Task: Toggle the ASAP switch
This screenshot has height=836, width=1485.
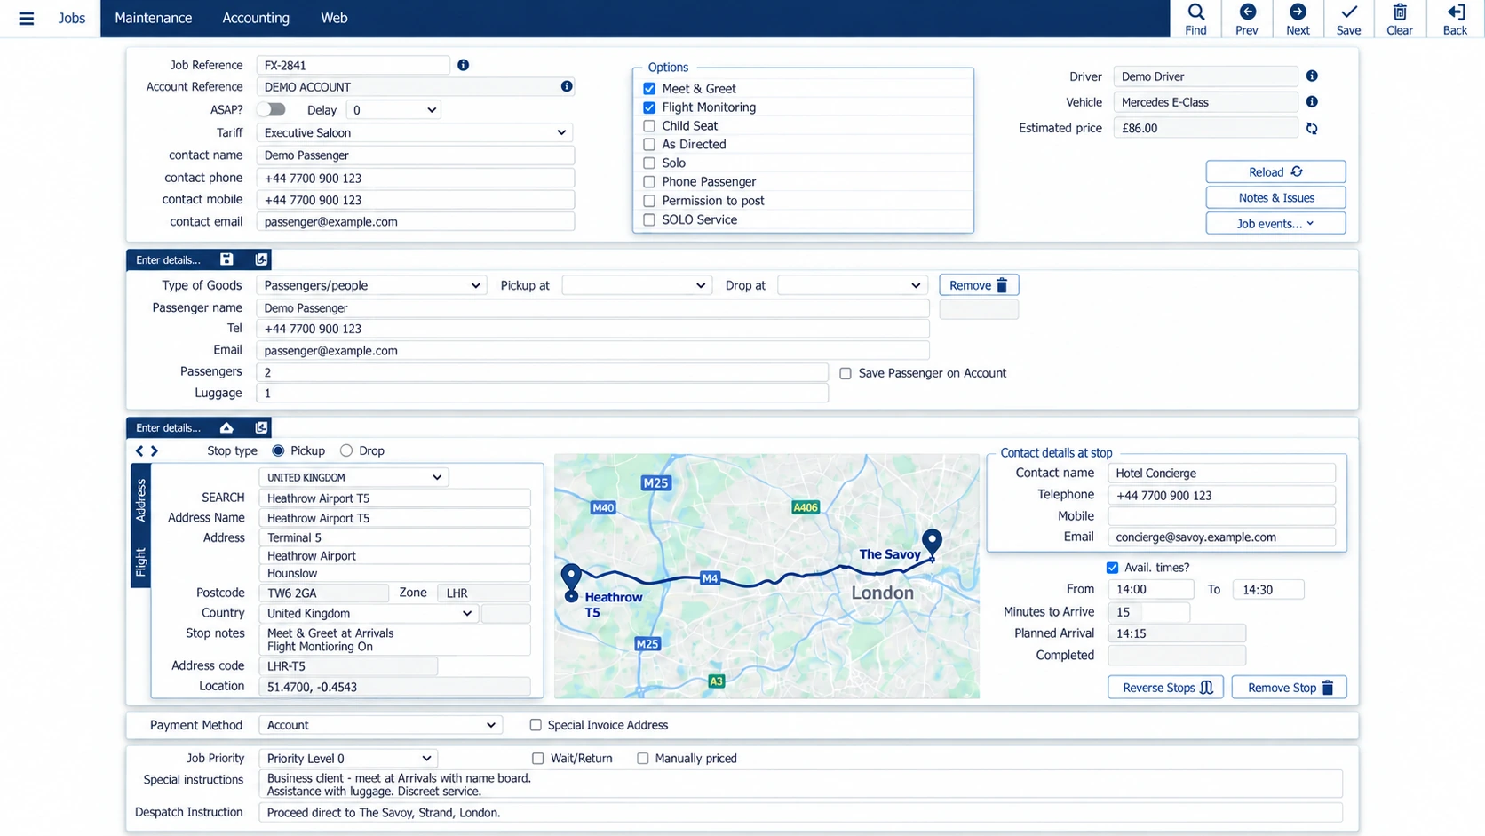Action: click(x=271, y=109)
